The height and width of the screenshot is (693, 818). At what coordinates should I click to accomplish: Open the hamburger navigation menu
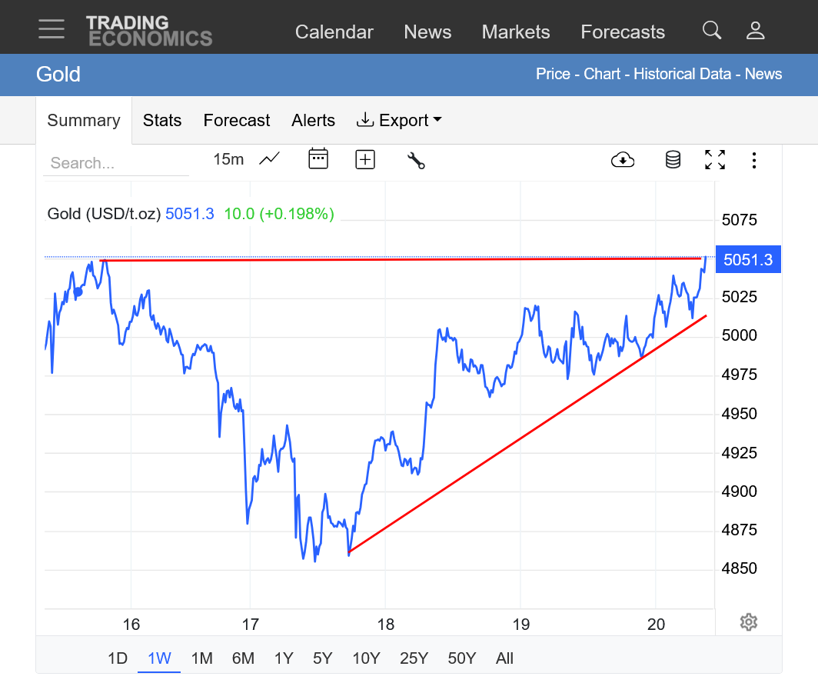[52, 28]
